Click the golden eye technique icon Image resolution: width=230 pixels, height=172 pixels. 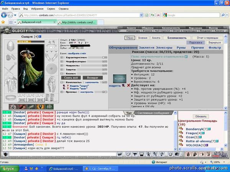coord(40,107)
